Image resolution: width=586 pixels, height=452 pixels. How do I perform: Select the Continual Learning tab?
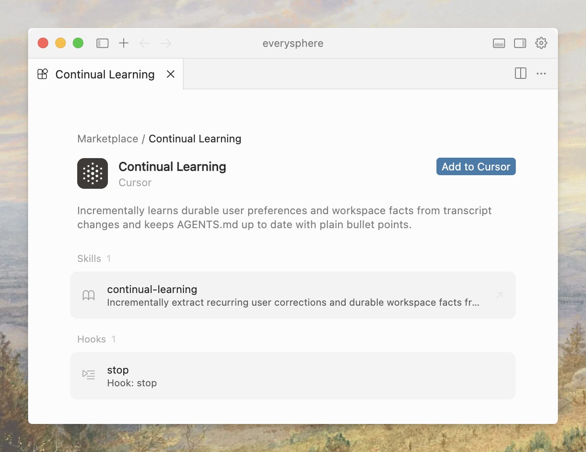[x=105, y=74]
